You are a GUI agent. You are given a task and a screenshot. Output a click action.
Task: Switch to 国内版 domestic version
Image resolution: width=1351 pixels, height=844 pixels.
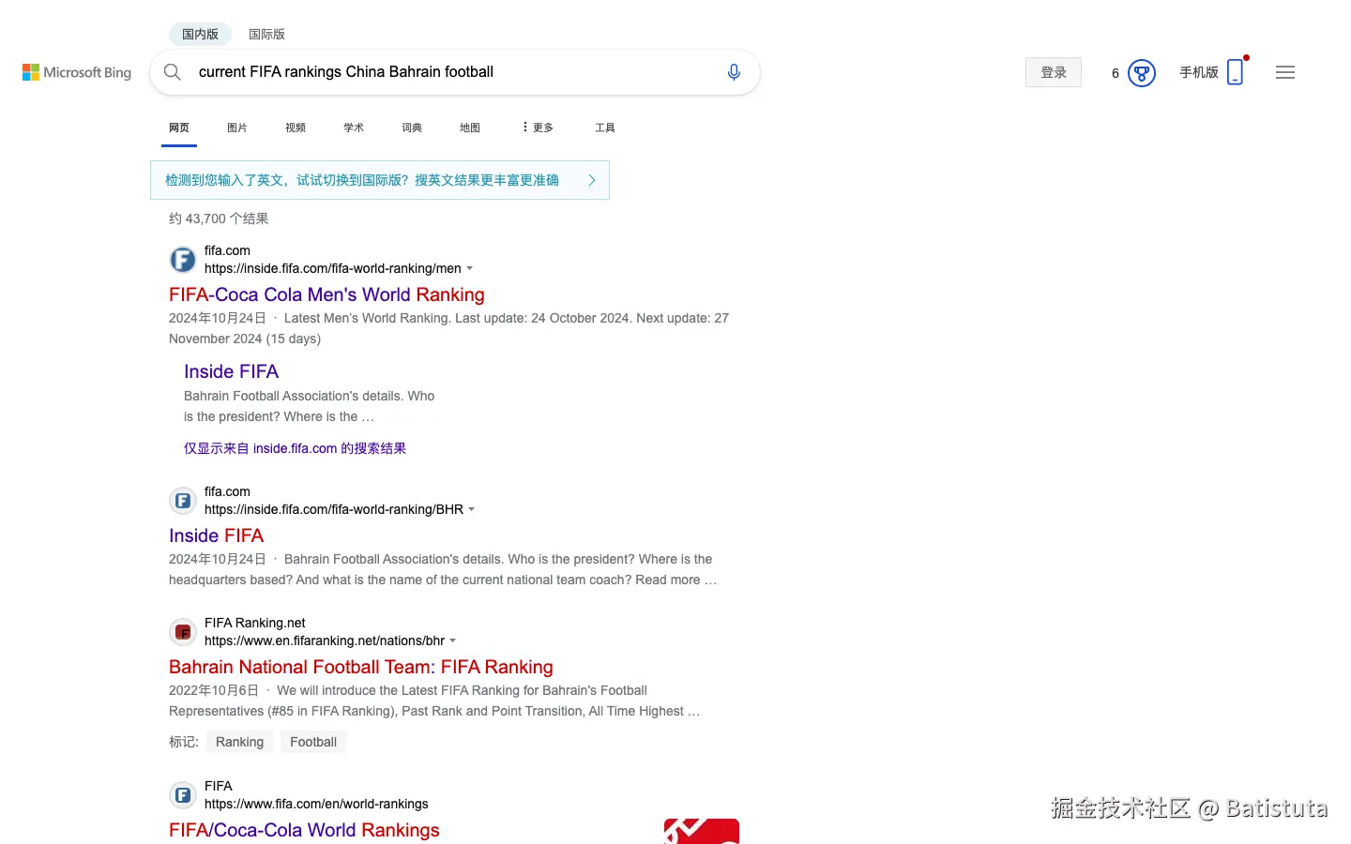200,34
